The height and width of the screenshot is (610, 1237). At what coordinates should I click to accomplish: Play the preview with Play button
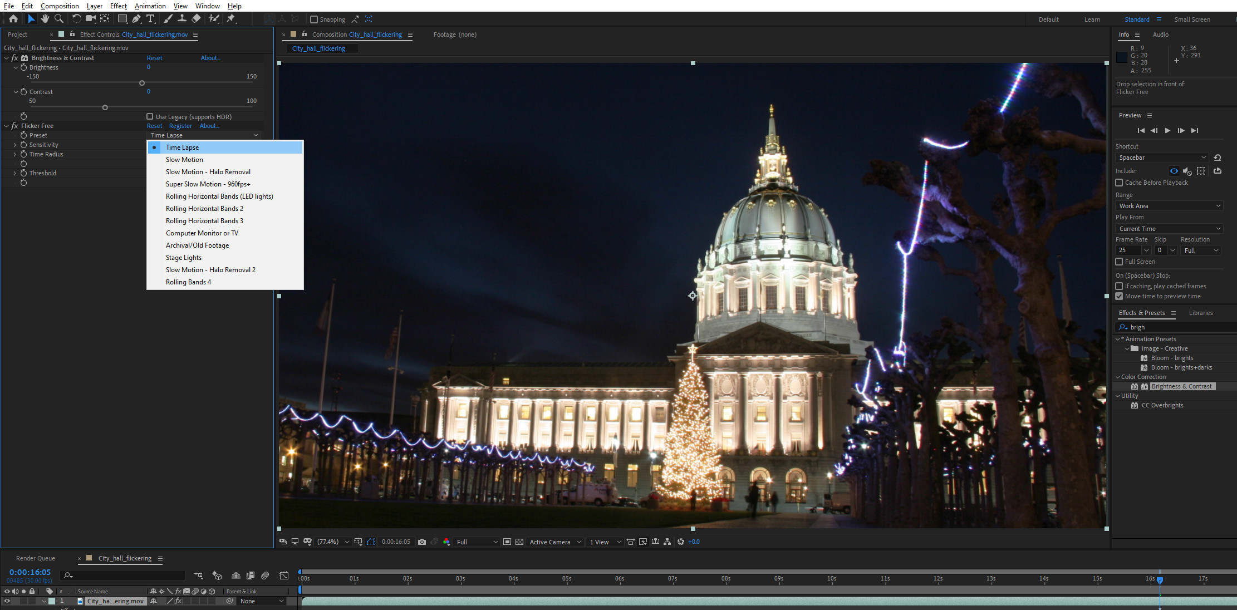pos(1167,130)
